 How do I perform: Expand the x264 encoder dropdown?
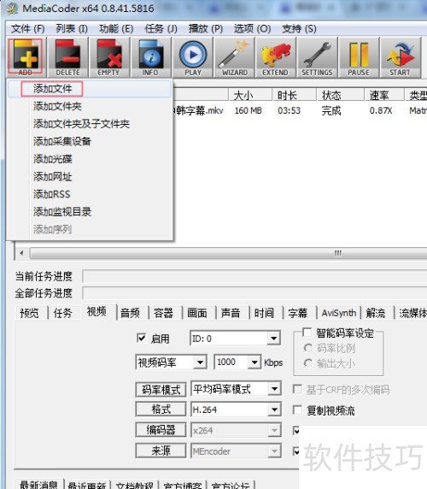[274, 430]
